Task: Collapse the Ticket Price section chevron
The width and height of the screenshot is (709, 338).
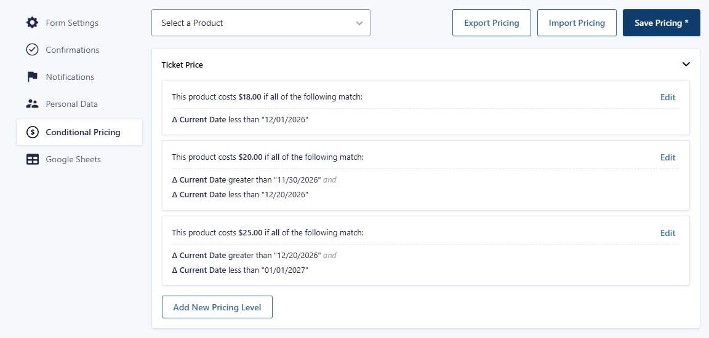Action: coord(686,65)
